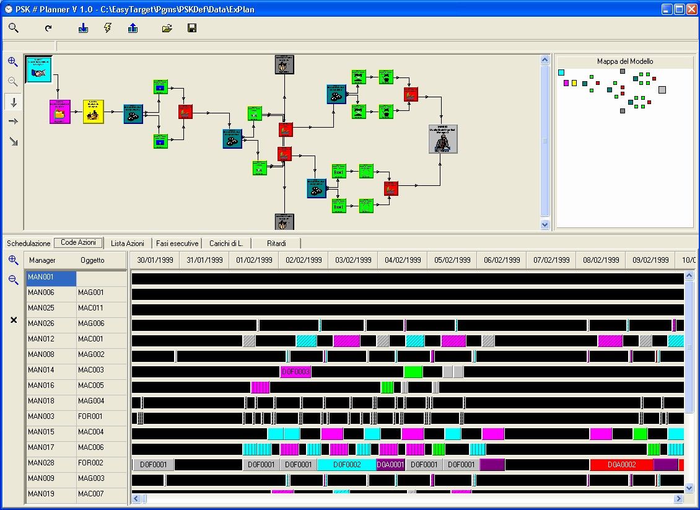700x510 pixels.
Task: Click the MAC011 object cell
Action: pos(102,308)
